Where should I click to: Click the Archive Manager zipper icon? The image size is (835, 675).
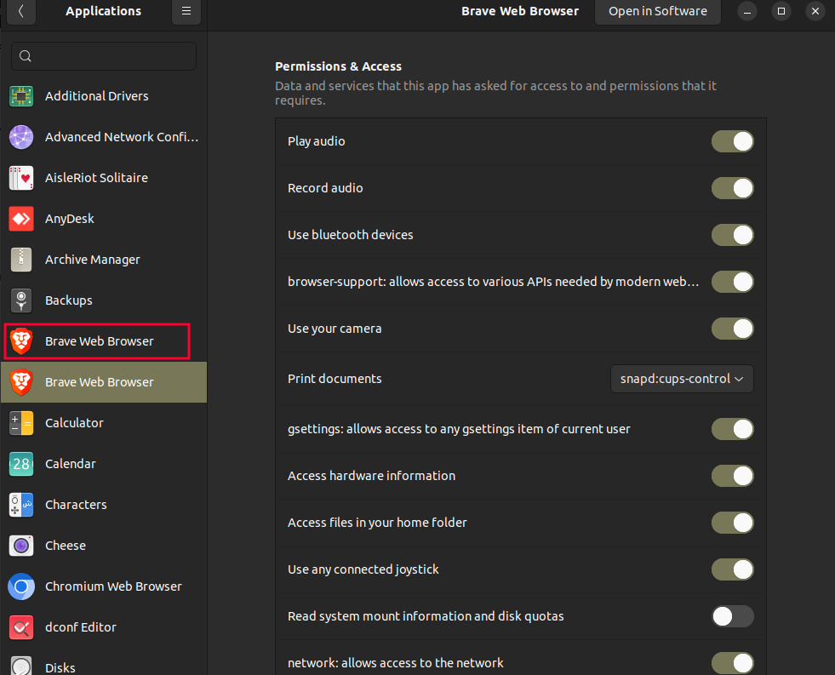coord(21,260)
